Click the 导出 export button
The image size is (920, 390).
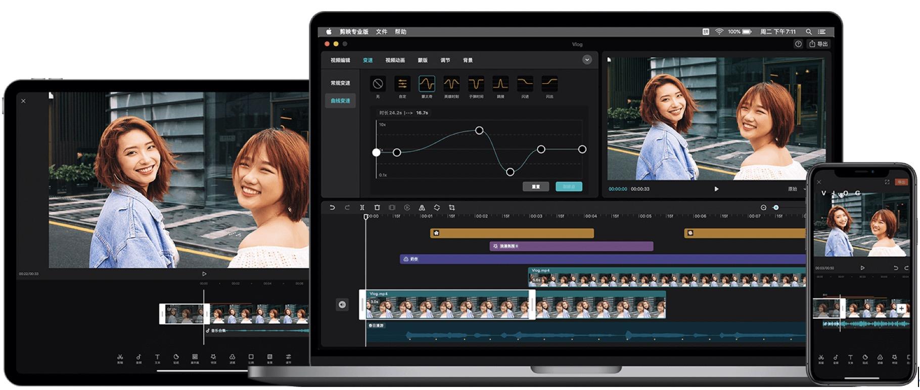(818, 44)
